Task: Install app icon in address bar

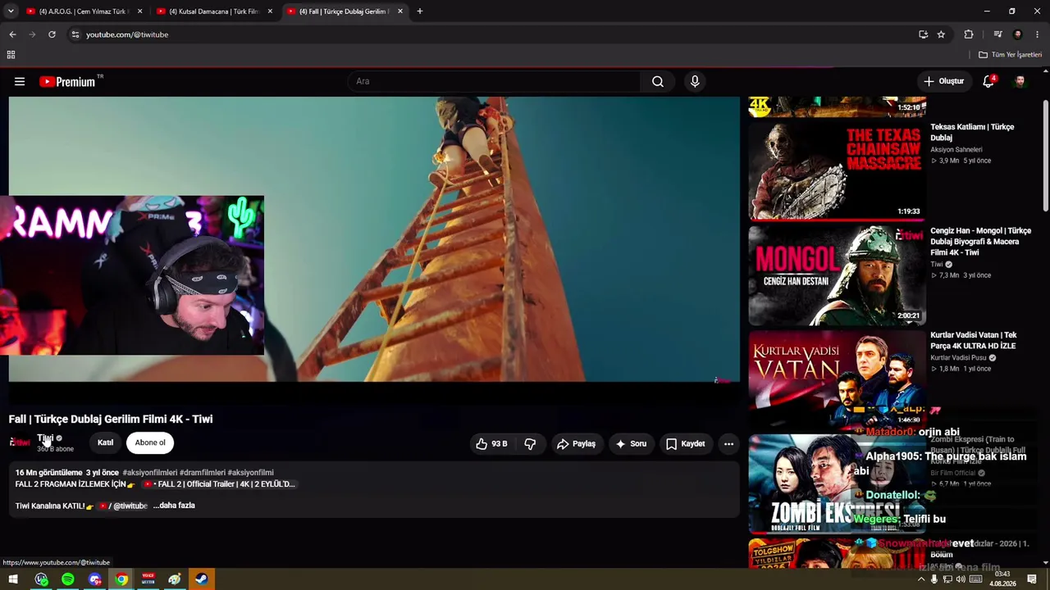Action: [924, 34]
